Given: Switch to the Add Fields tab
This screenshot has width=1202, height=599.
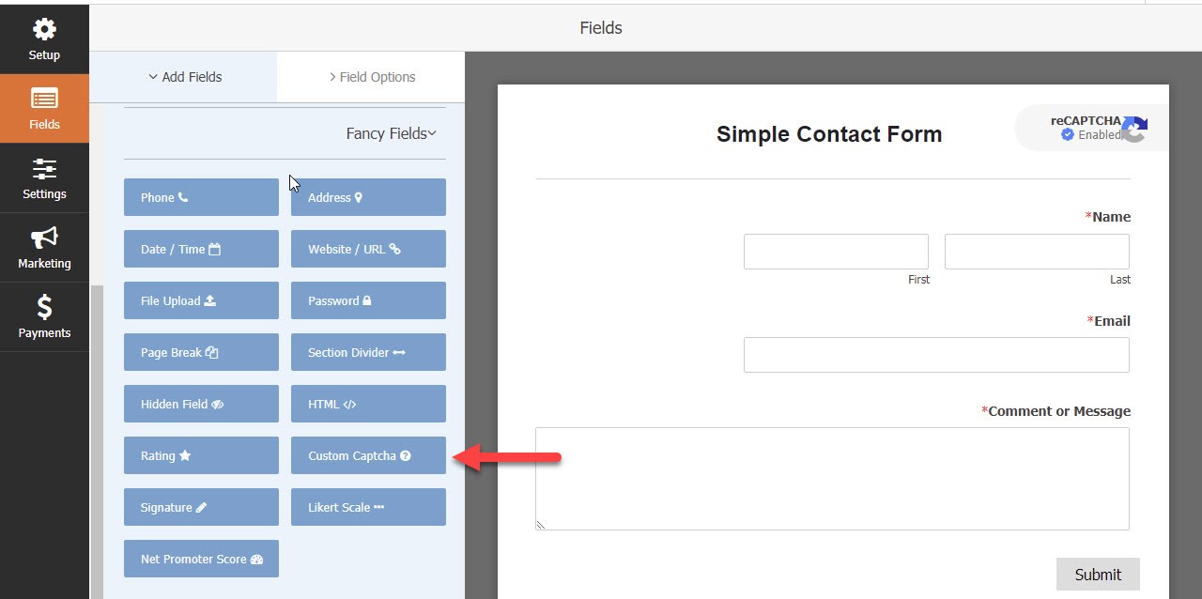Looking at the screenshot, I should pos(184,77).
